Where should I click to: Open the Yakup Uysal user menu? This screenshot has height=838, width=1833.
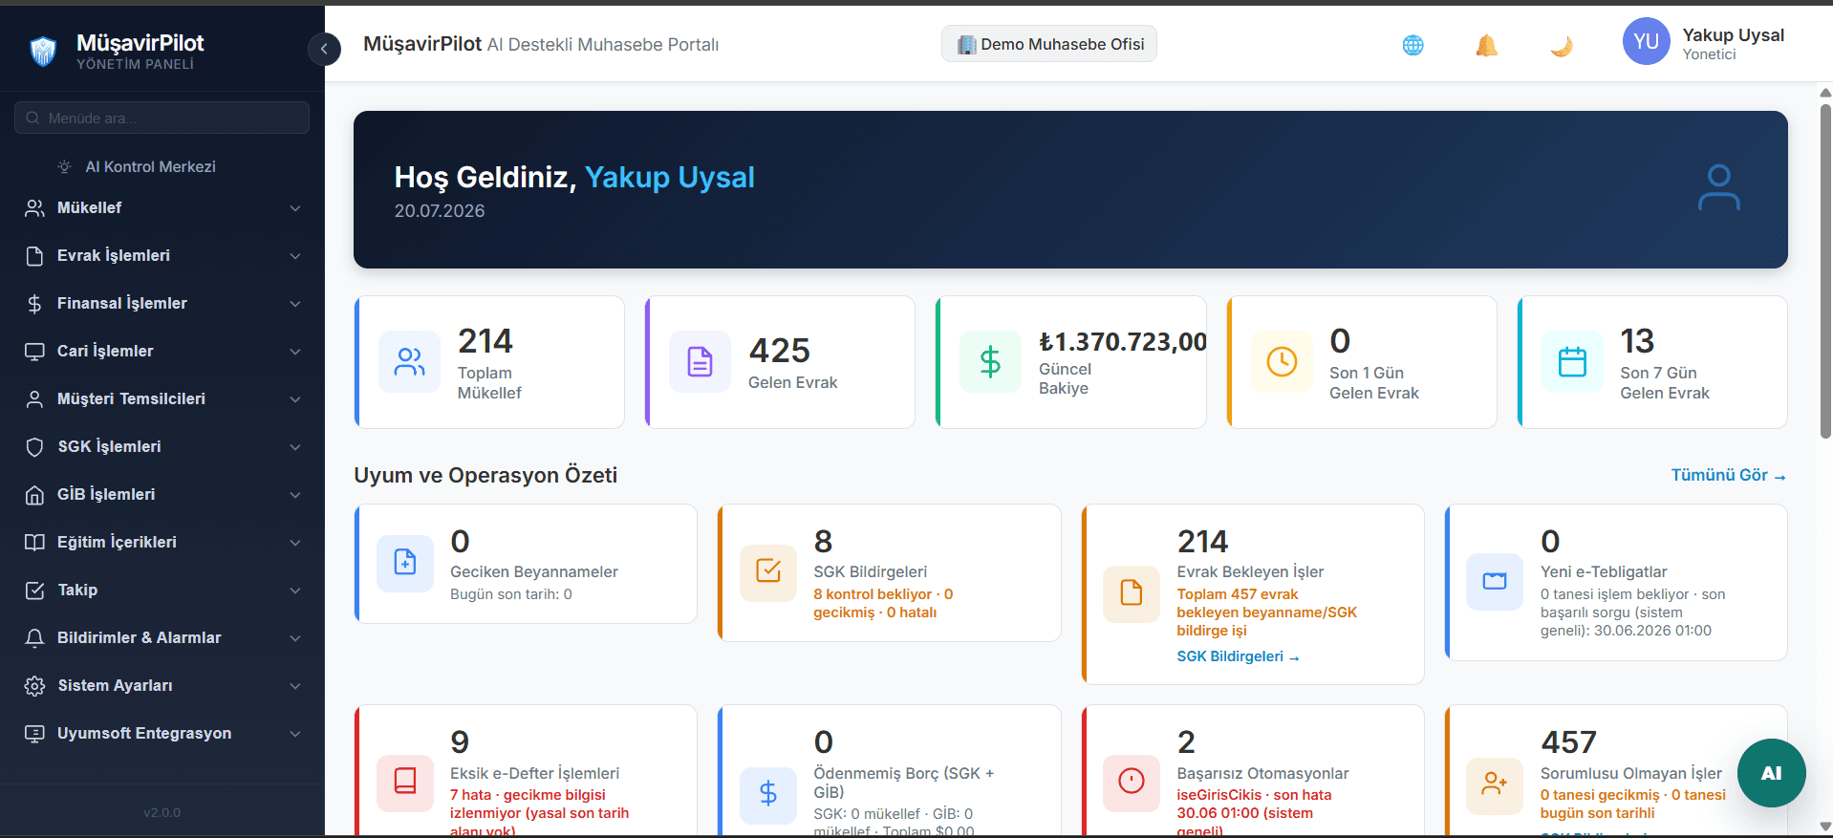[1703, 43]
